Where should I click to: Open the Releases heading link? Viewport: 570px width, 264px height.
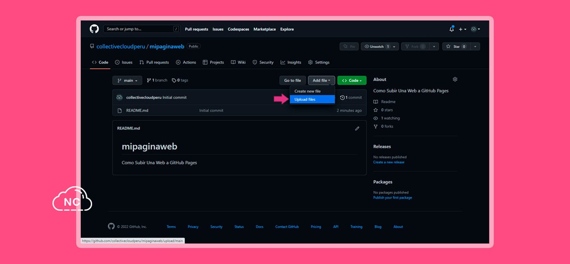point(382,147)
